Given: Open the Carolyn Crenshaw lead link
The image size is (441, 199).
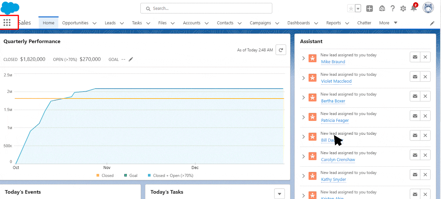Looking at the screenshot, I should click(x=338, y=160).
